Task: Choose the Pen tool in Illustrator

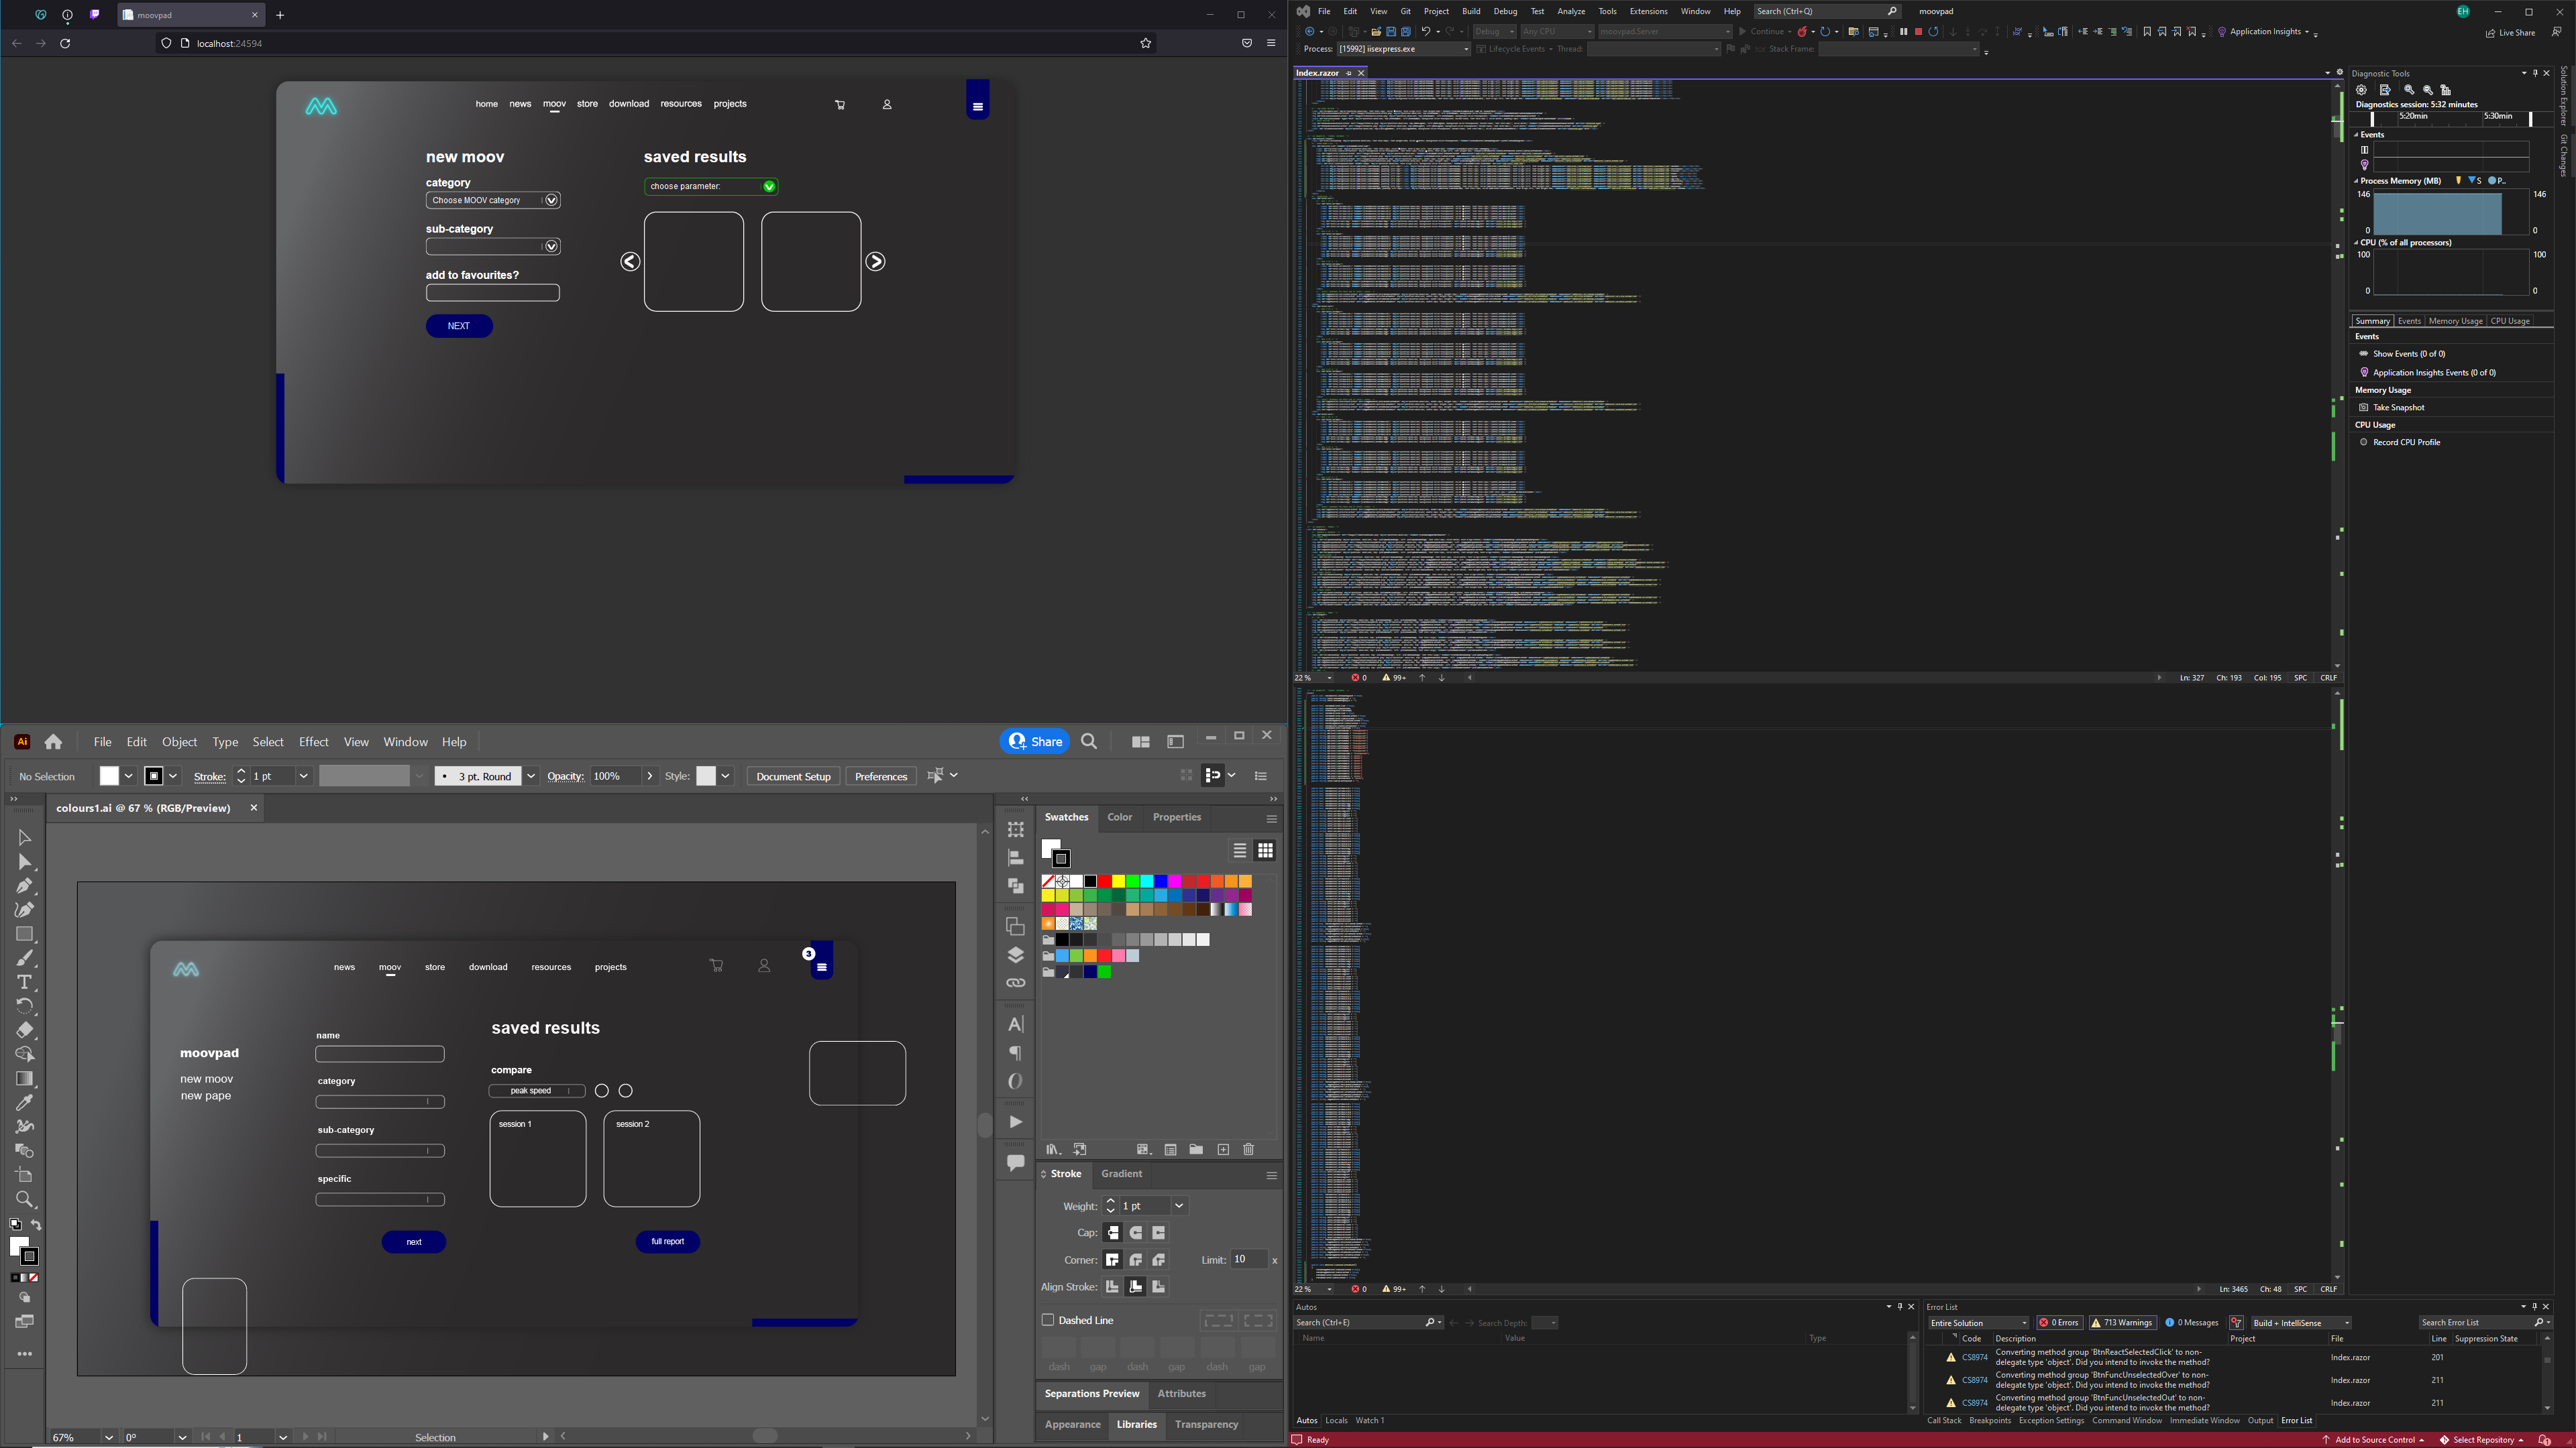Action: (25, 886)
